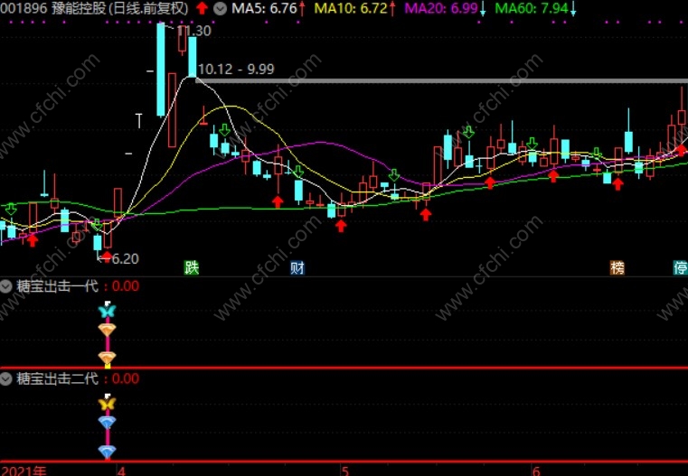Click the 10.12 - 9.99 gap label
This screenshot has width=688, height=476.
pos(236,70)
